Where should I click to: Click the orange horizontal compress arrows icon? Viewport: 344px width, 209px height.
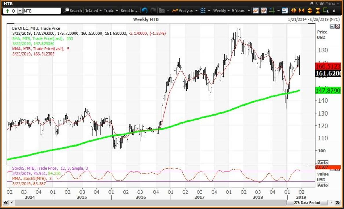tap(301, 11)
